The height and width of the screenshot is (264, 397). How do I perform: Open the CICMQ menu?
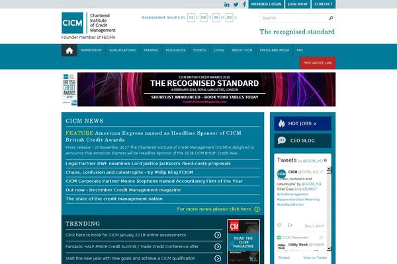click(219, 50)
